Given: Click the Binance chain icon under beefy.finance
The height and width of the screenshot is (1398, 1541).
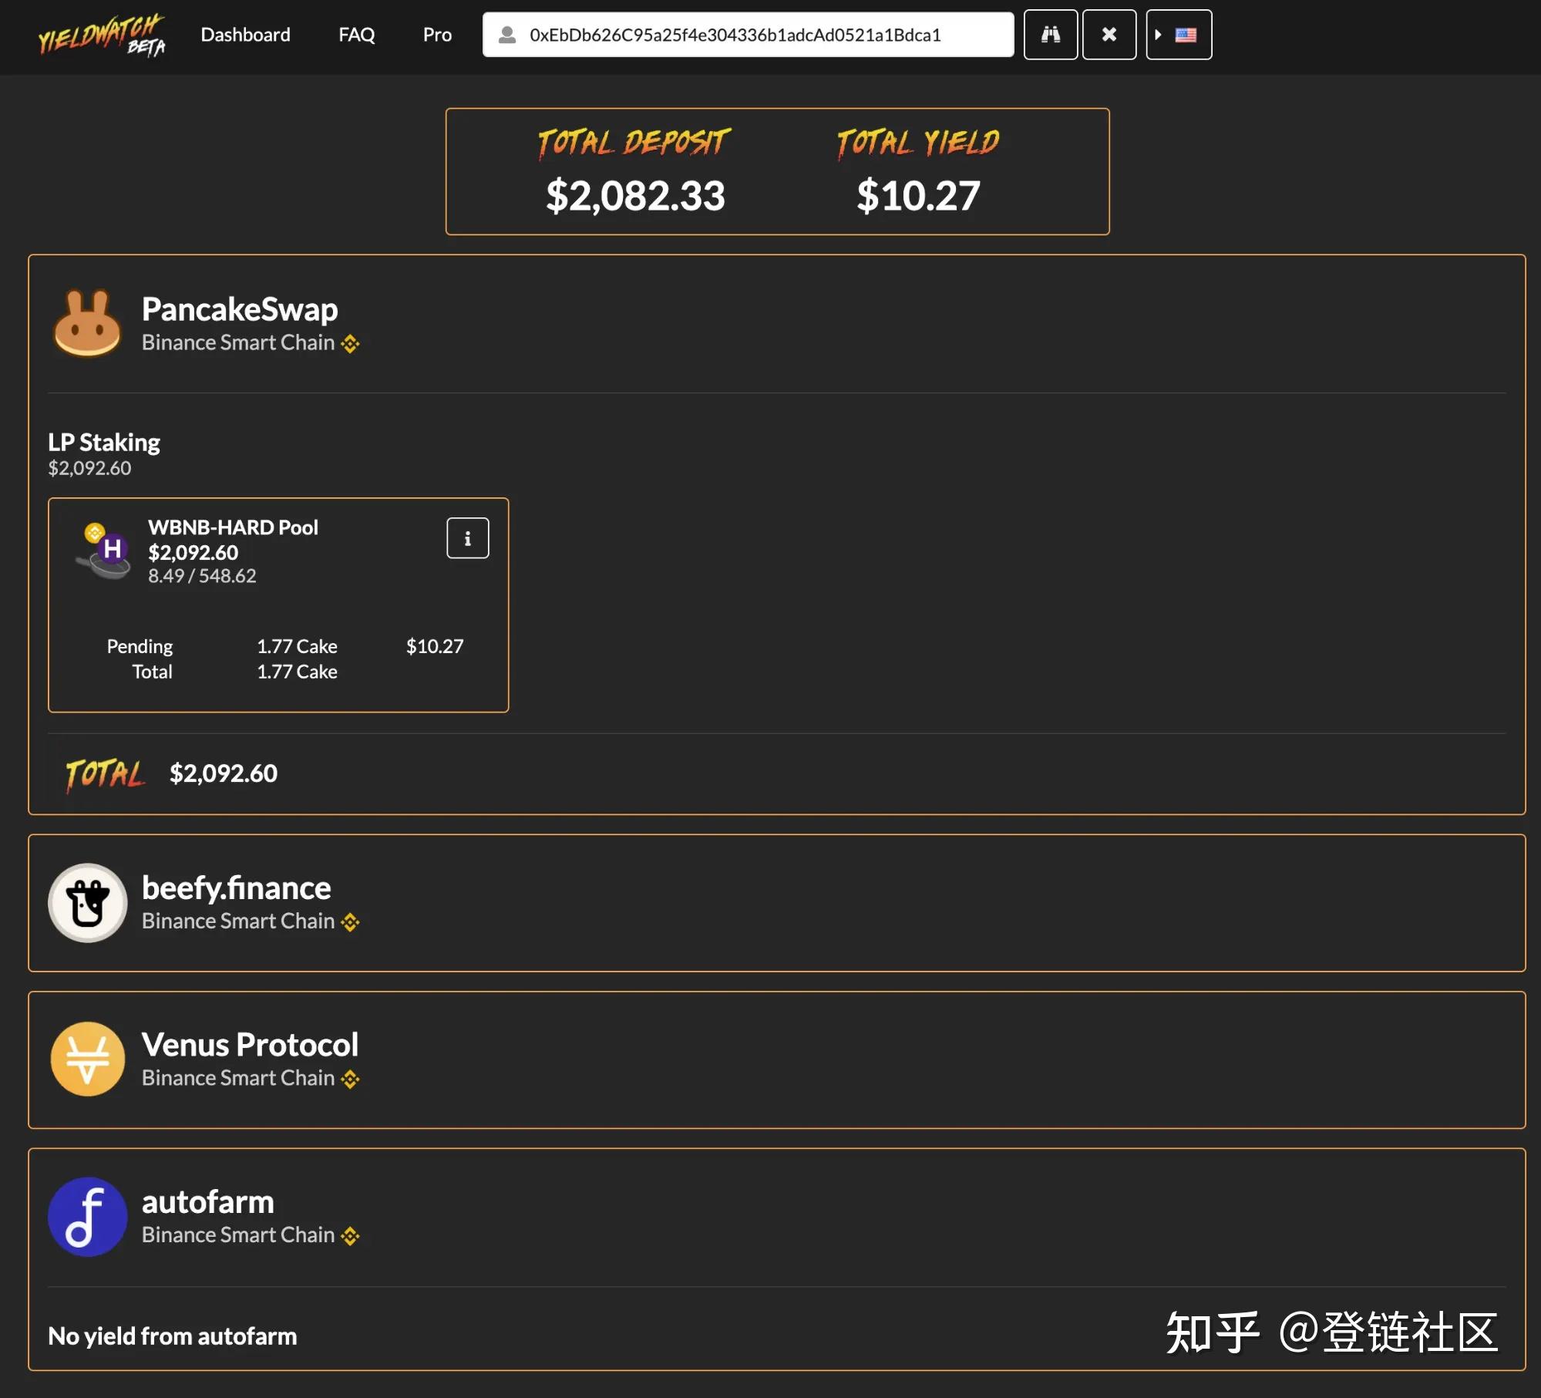Looking at the screenshot, I should tap(350, 922).
